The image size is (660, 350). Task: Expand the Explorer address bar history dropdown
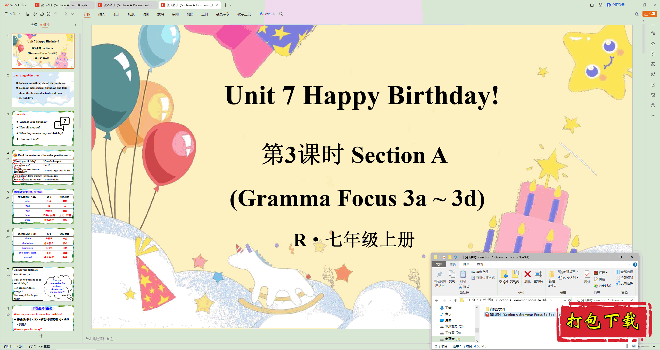tap(565, 300)
